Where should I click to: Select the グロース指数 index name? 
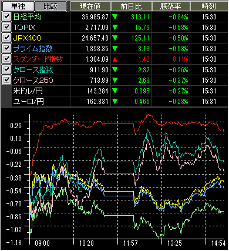click(x=33, y=70)
